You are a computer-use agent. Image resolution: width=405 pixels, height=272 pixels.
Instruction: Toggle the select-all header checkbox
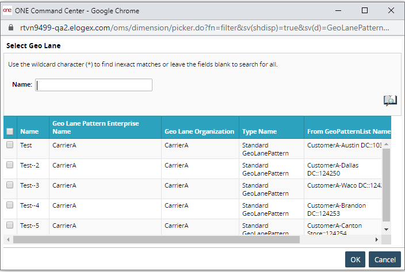10,131
